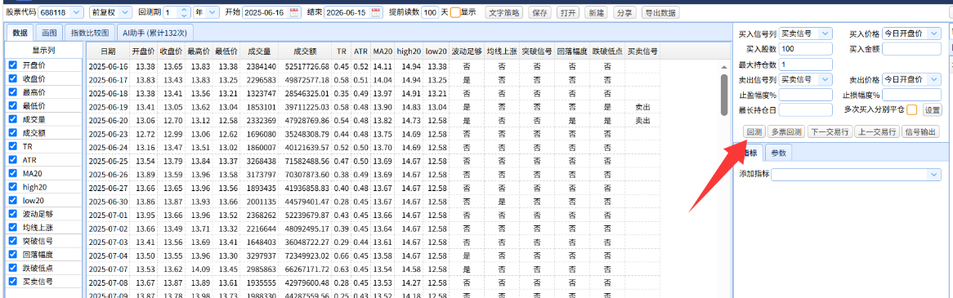Uncheck the 成交量 column checkbox

coord(13,119)
